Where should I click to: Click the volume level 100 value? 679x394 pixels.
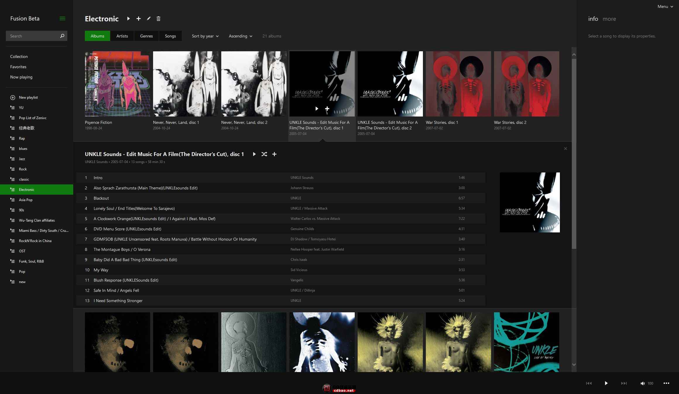(650, 383)
